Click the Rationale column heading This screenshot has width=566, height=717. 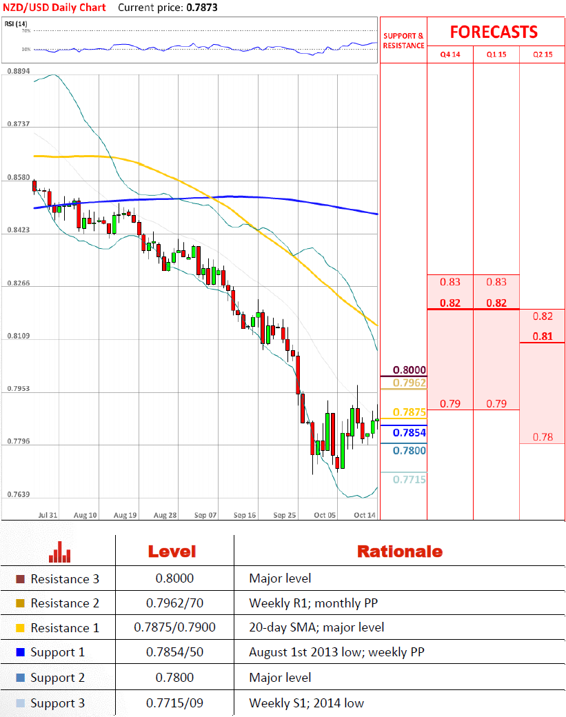[400, 552]
